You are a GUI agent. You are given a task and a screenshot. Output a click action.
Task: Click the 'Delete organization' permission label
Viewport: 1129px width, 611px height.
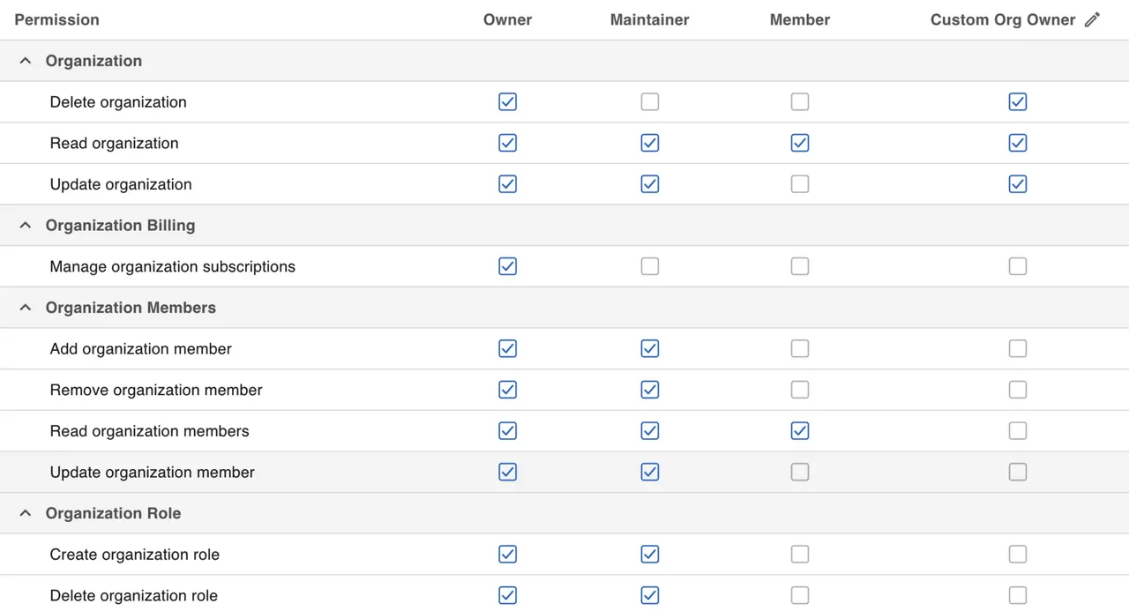(118, 102)
